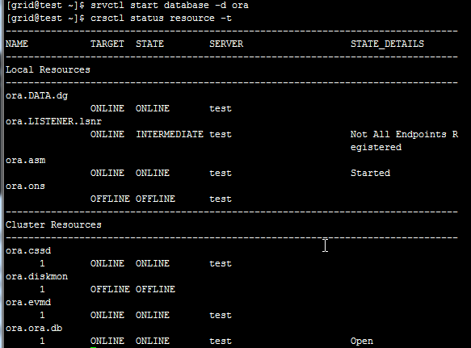This screenshot has height=348, width=471.
Task: Click instance number 1 under ora.evmd
Action: coord(42,315)
